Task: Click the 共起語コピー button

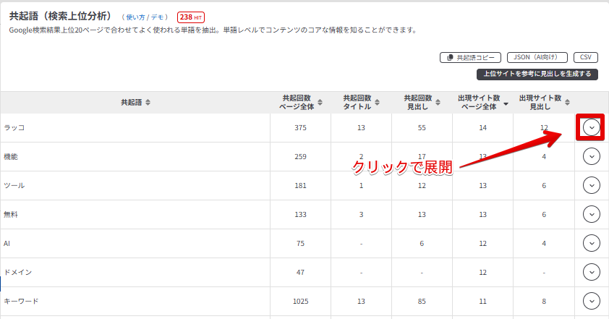Action: pyautogui.click(x=470, y=57)
